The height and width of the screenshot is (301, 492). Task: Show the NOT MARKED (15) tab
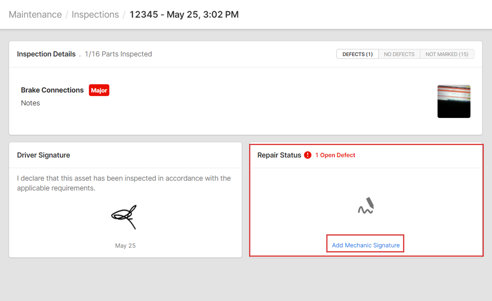pyautogui.click(x=447, y=54)
